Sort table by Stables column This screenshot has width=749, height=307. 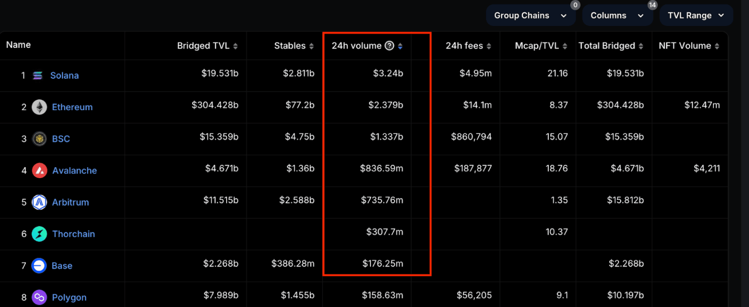click(293, 46)
